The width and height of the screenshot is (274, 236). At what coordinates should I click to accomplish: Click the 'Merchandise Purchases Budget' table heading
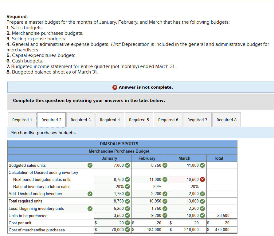(119, 151)
